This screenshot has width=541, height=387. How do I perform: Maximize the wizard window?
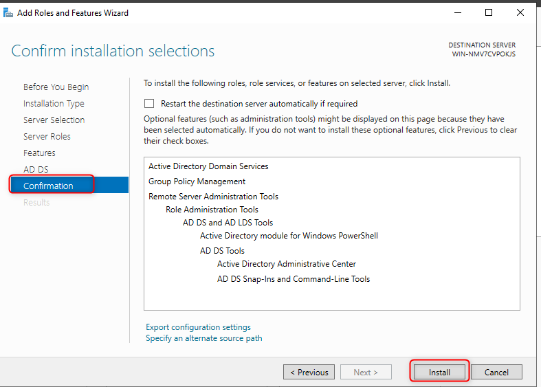pos(489,13)
